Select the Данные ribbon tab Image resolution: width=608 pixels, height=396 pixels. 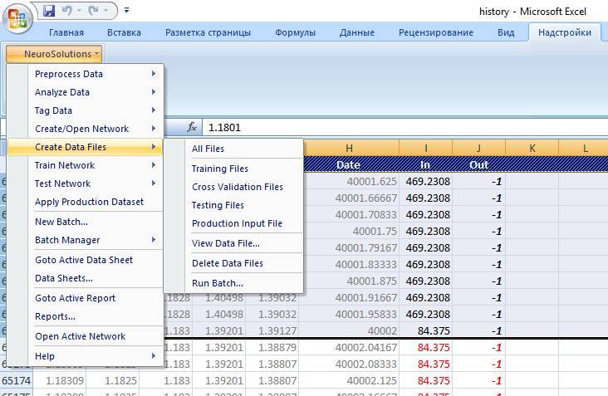(356, 32)
